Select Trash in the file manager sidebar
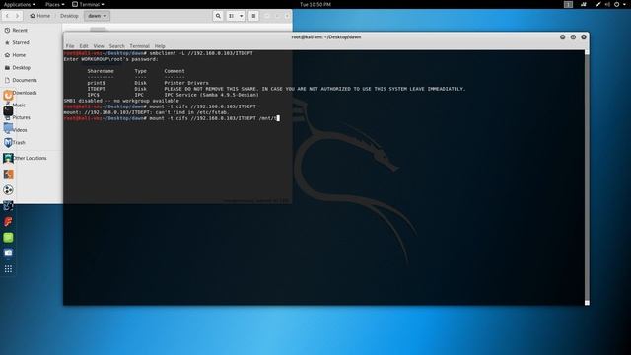 (x=19, y=142)
